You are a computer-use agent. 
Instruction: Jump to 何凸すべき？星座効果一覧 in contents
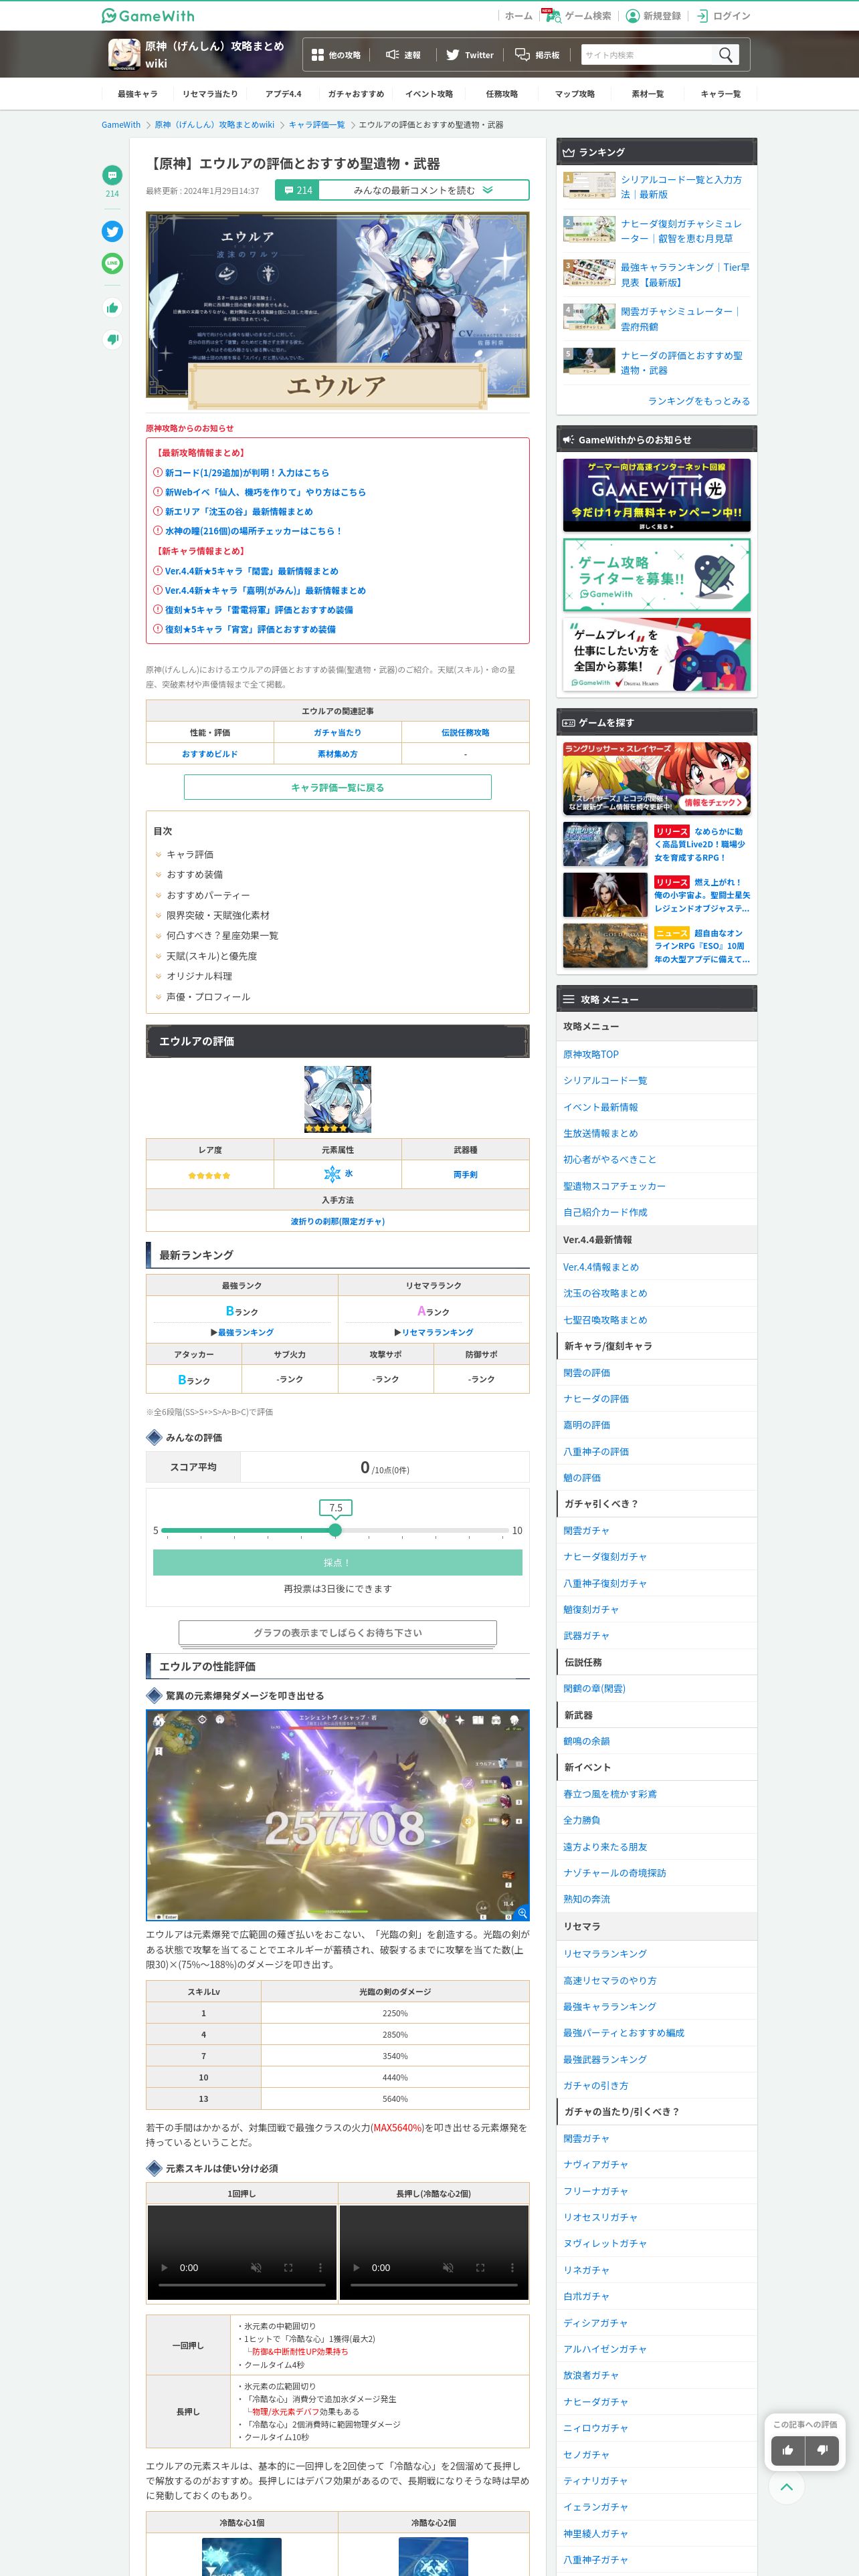coord(222,935)
